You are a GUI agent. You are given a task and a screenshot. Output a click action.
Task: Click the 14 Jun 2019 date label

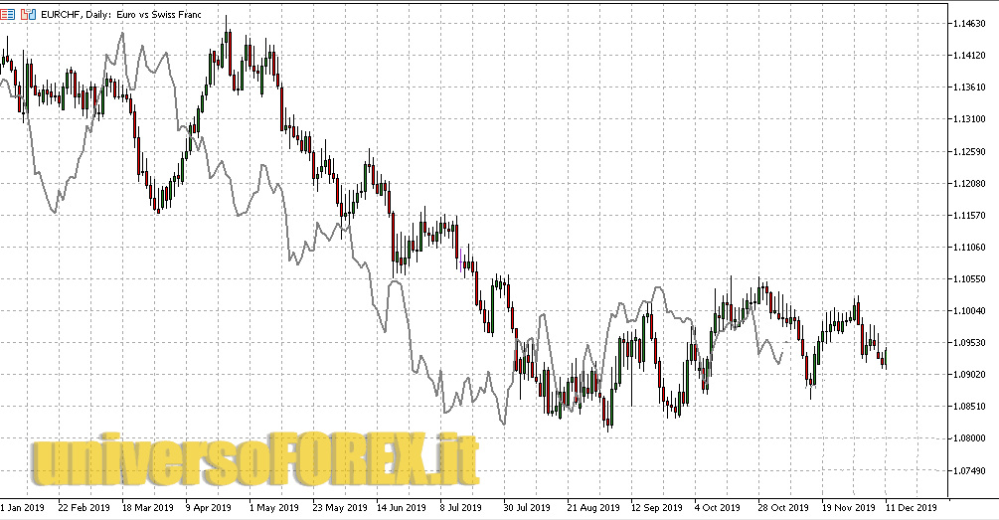point(401,506)
